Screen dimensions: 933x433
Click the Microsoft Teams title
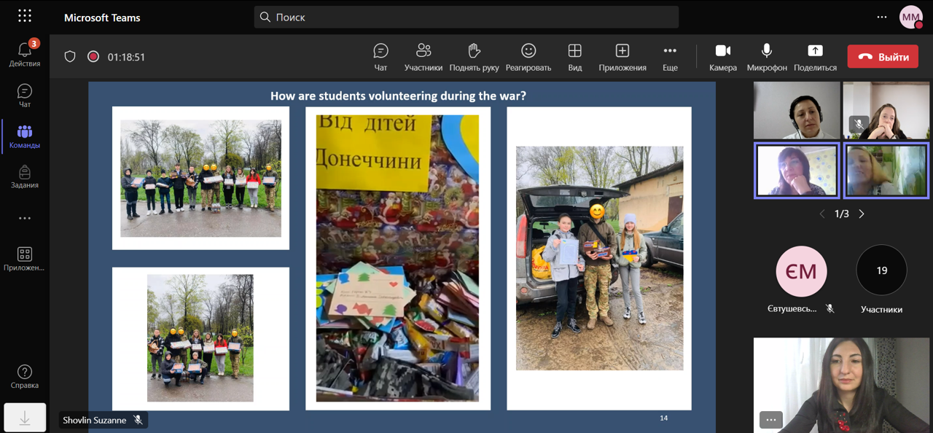tap(102, 17)
